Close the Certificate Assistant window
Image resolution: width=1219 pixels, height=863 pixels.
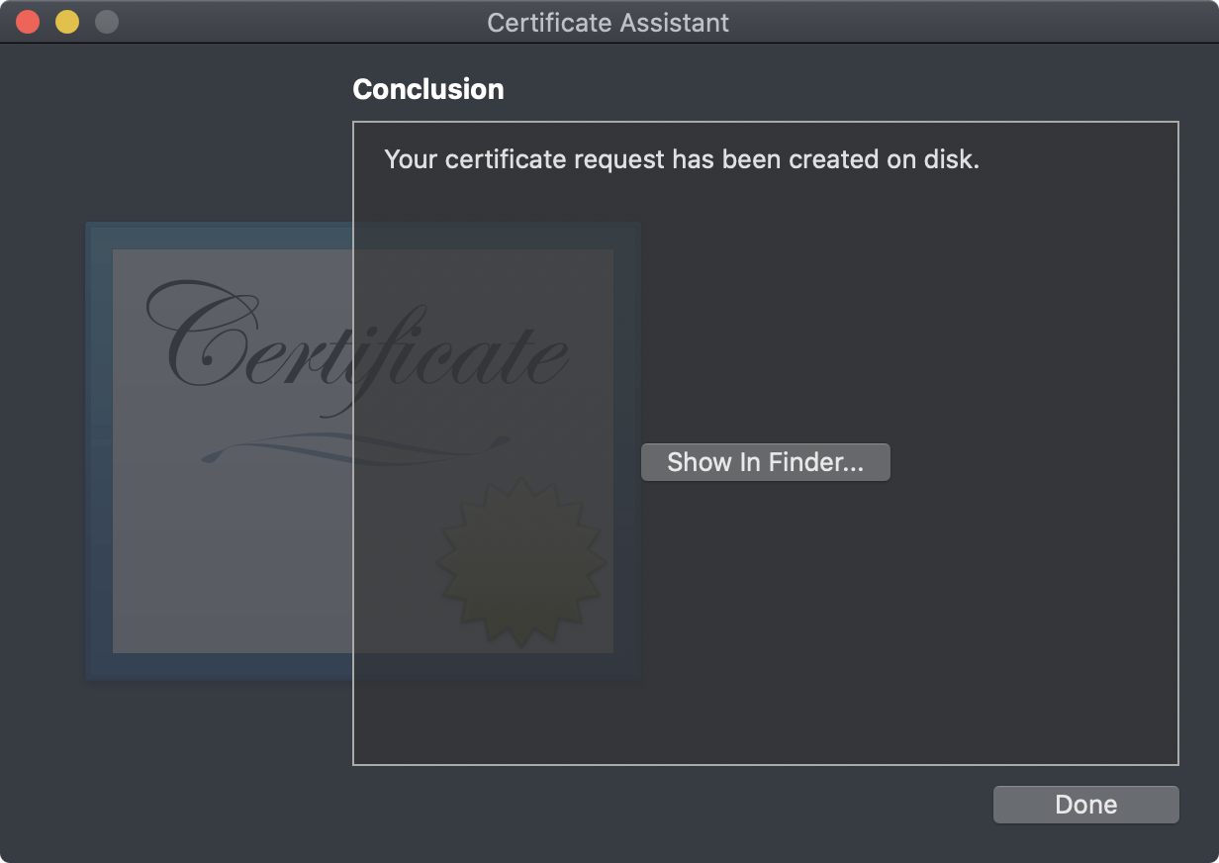click(x=28, y=22)
